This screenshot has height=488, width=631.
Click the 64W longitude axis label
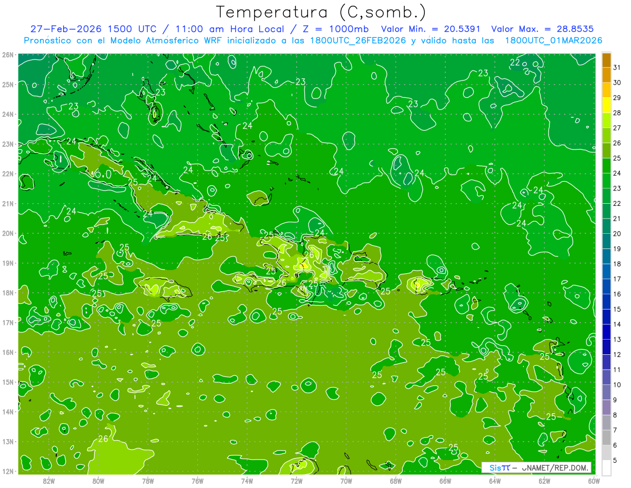tap(495, 480)
